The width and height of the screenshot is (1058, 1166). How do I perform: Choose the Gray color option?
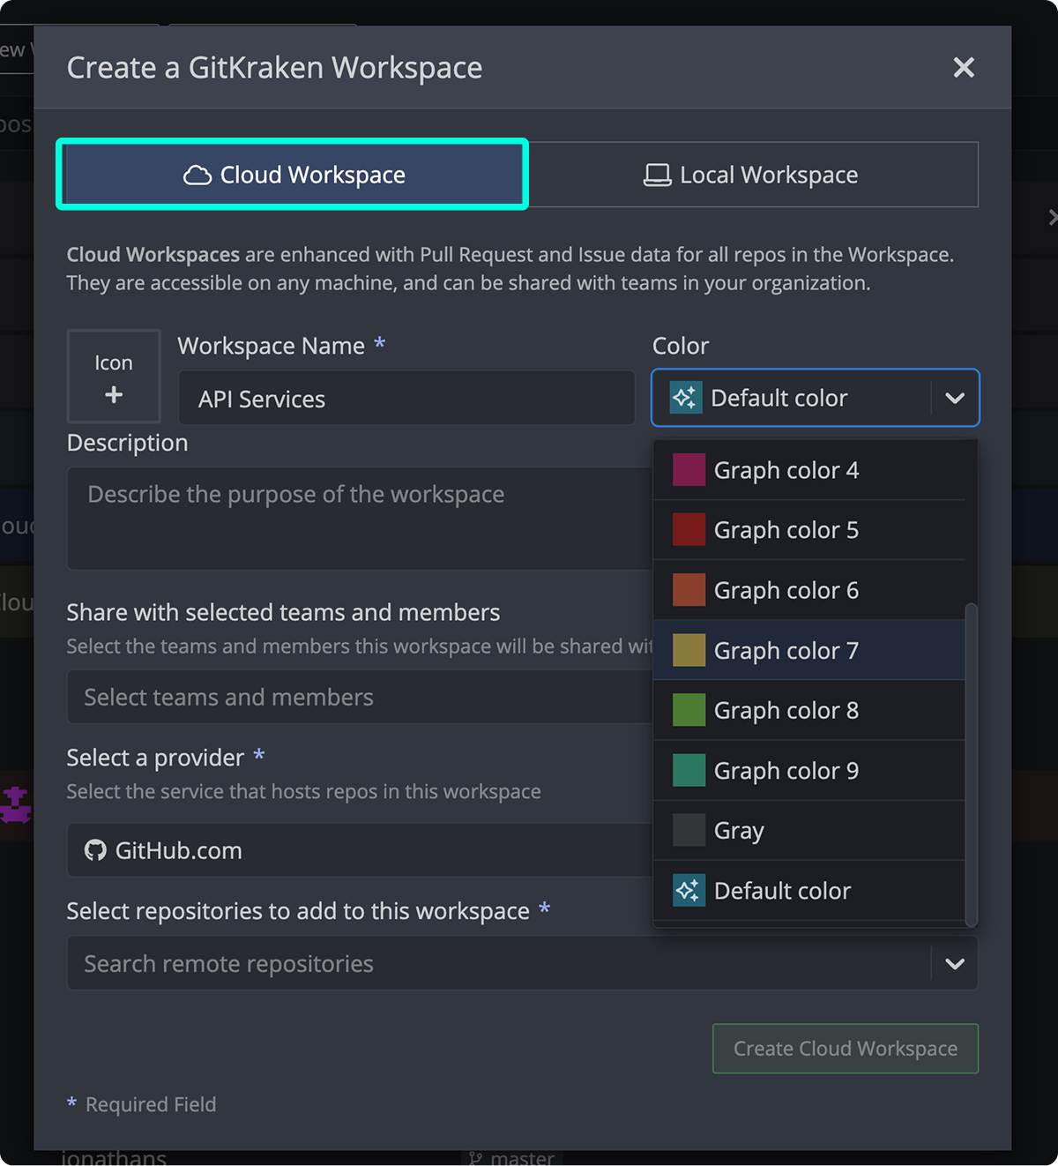point(739,830)
